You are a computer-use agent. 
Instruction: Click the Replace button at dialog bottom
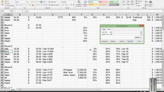click(113, 41)
